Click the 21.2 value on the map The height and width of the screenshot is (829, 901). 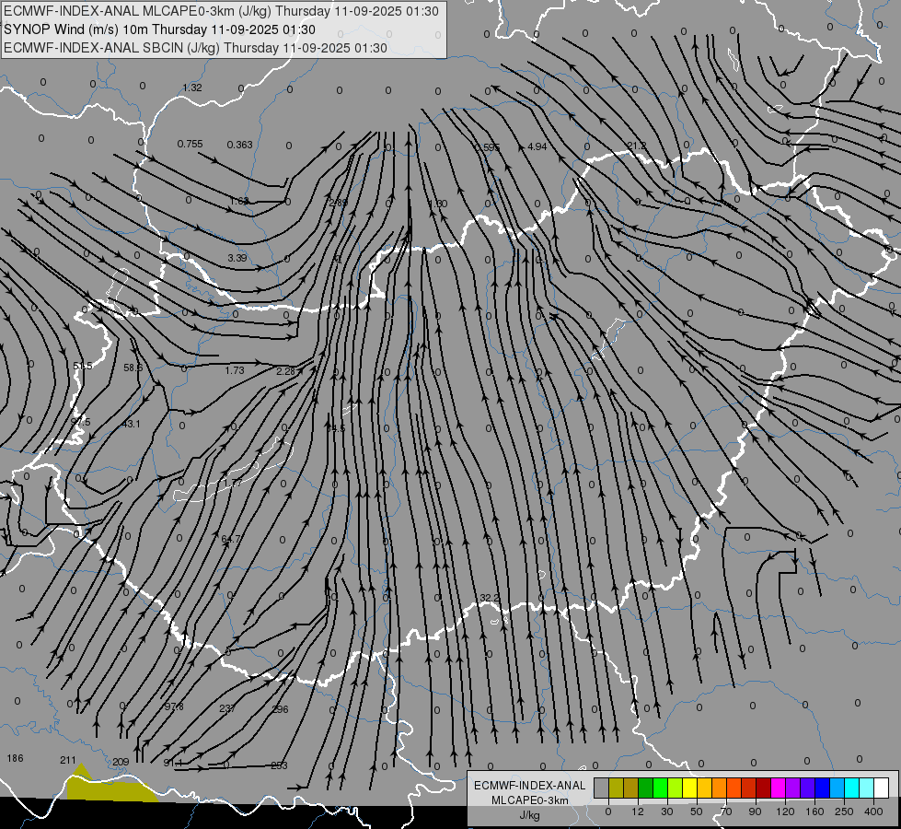636,146
